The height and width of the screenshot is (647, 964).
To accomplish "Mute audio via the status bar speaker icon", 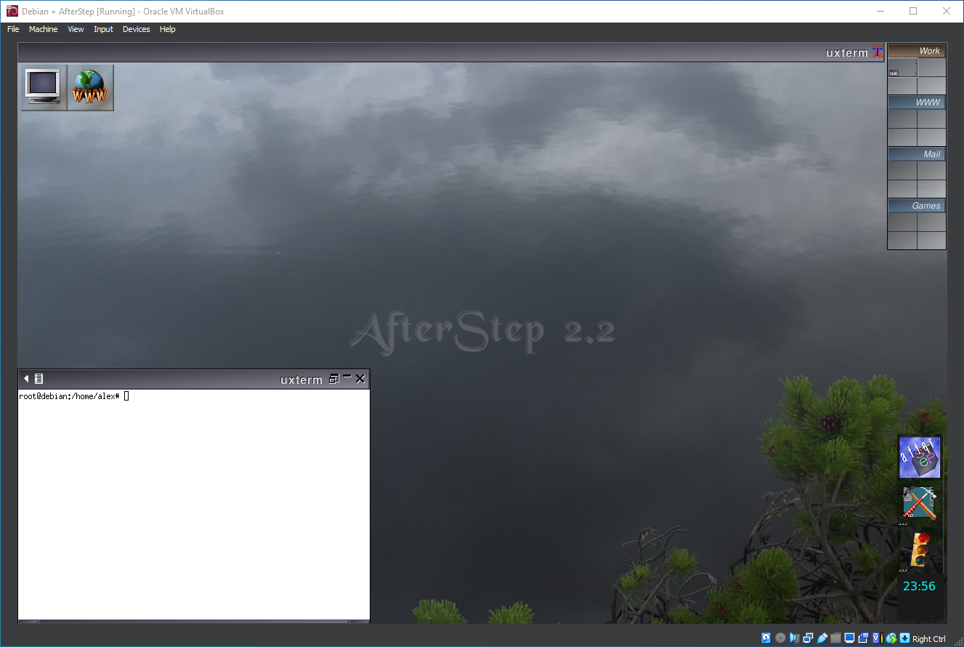I will 794,638.
